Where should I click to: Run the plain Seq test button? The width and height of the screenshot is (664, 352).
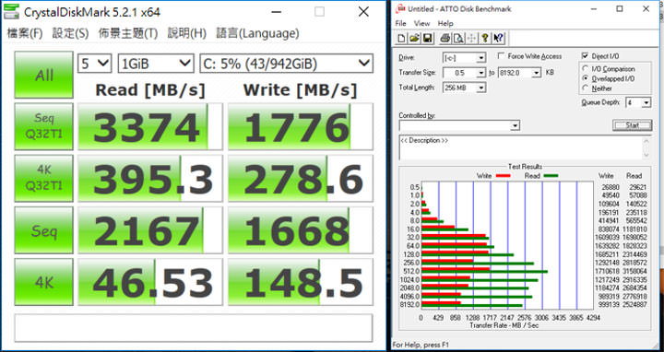click(x=43, y=230)
